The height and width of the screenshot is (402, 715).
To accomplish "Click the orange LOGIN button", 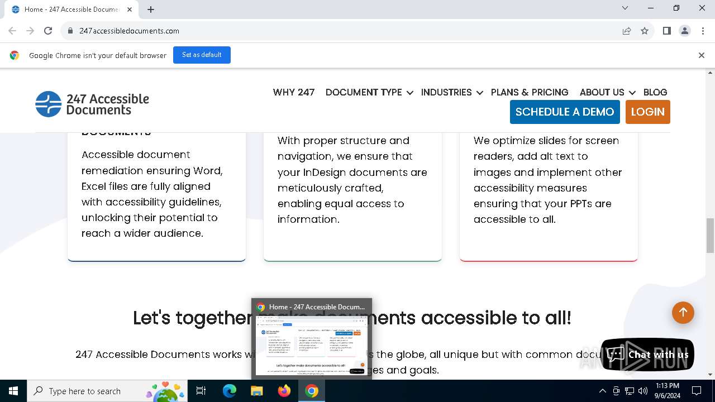I will (x=648, y=112).
